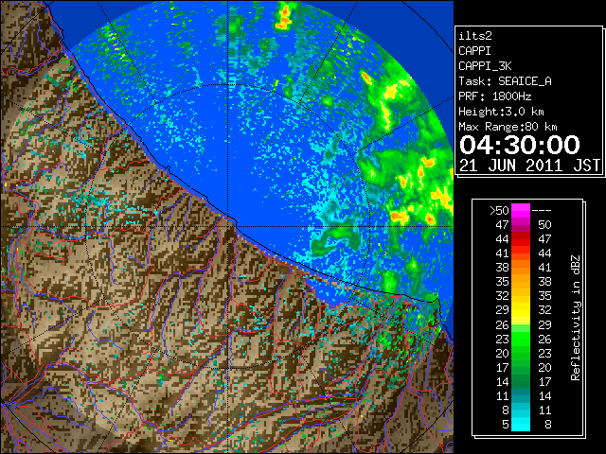Click the 'Task: SEAICE_A' line
The image size is (606, 454).
505,81
